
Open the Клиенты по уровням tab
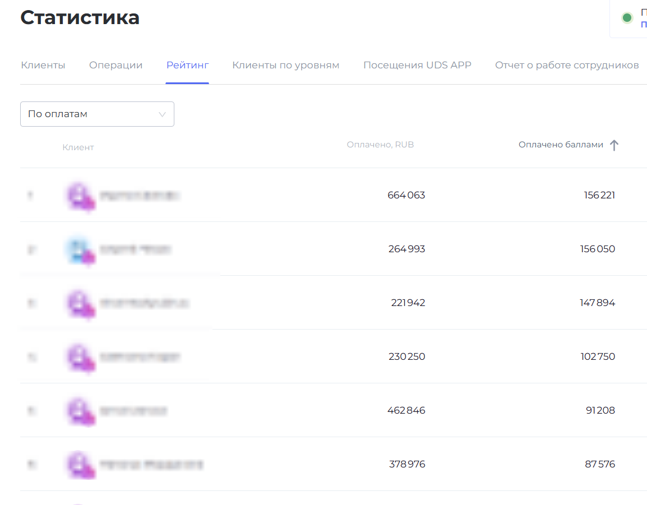click(x=285, y=65)
